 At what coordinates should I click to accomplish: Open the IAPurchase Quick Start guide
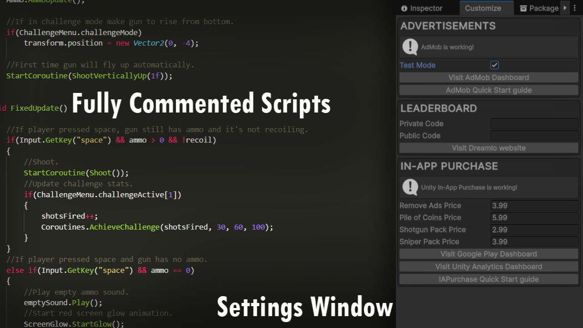pos(488,279)
